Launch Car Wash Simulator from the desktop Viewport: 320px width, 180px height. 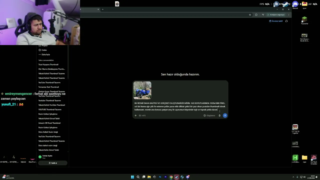314,159
